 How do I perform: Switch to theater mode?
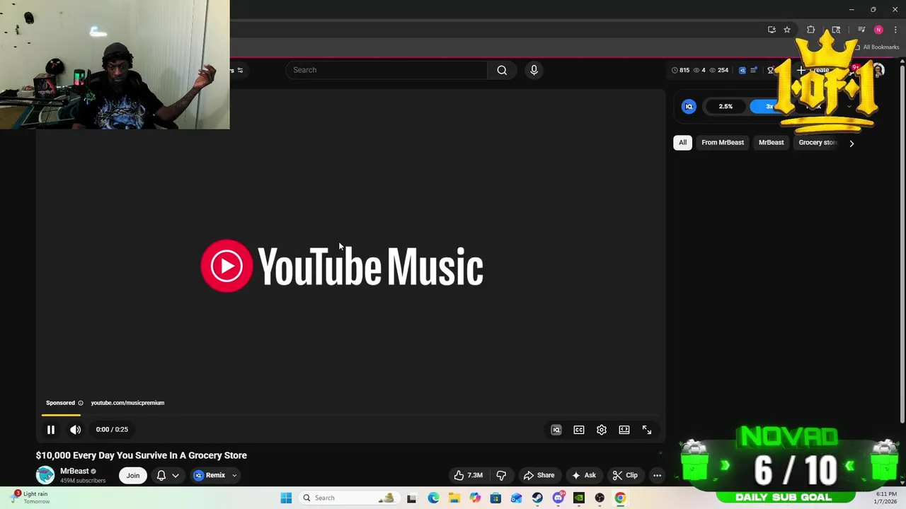[624, 430]
